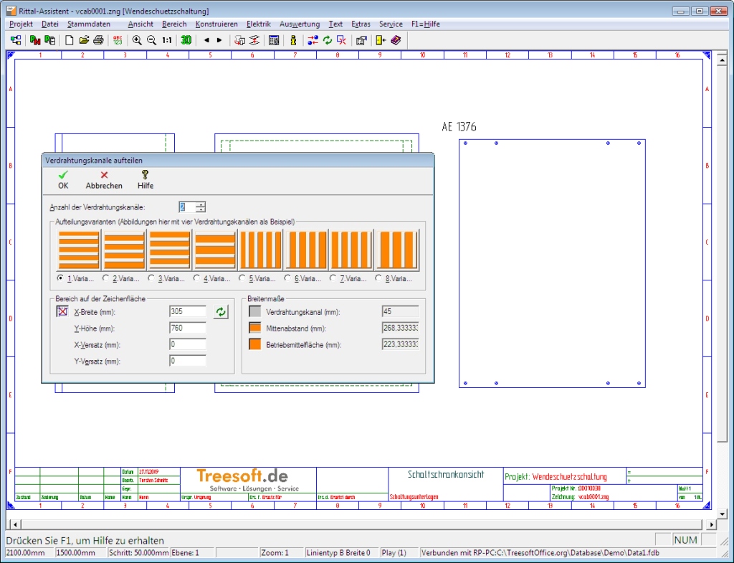
Task: Click the orange Betriebsmittelfläche color swatch
Action: tap(254, 345)
